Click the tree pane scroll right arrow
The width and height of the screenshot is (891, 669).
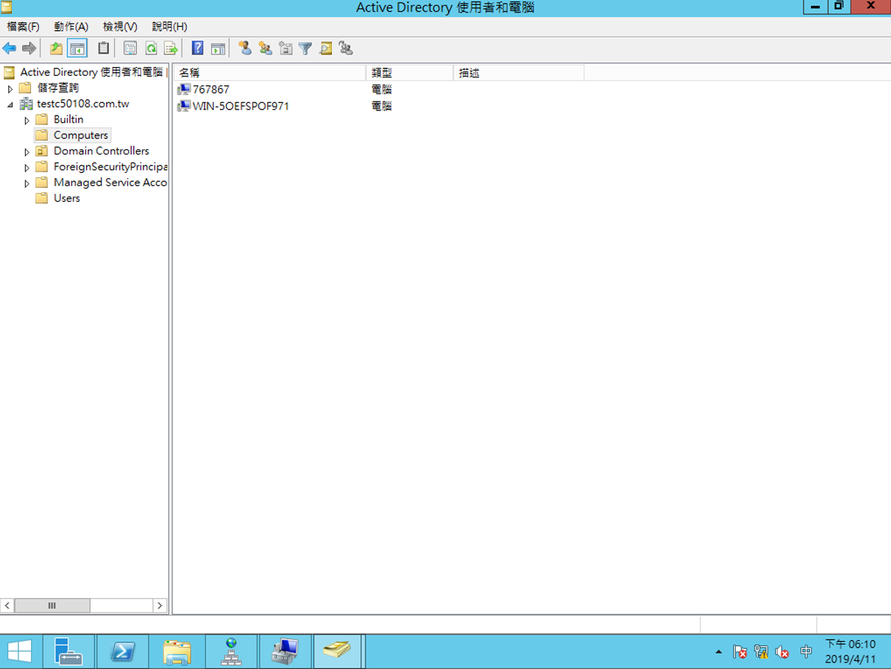click(160, 606)
